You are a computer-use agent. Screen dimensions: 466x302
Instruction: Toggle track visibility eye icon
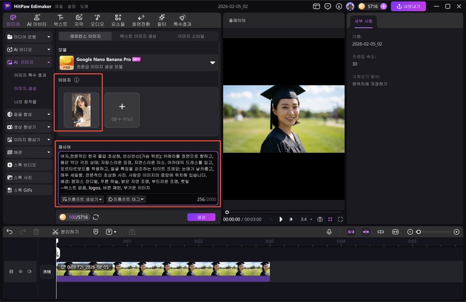point(20,272)
